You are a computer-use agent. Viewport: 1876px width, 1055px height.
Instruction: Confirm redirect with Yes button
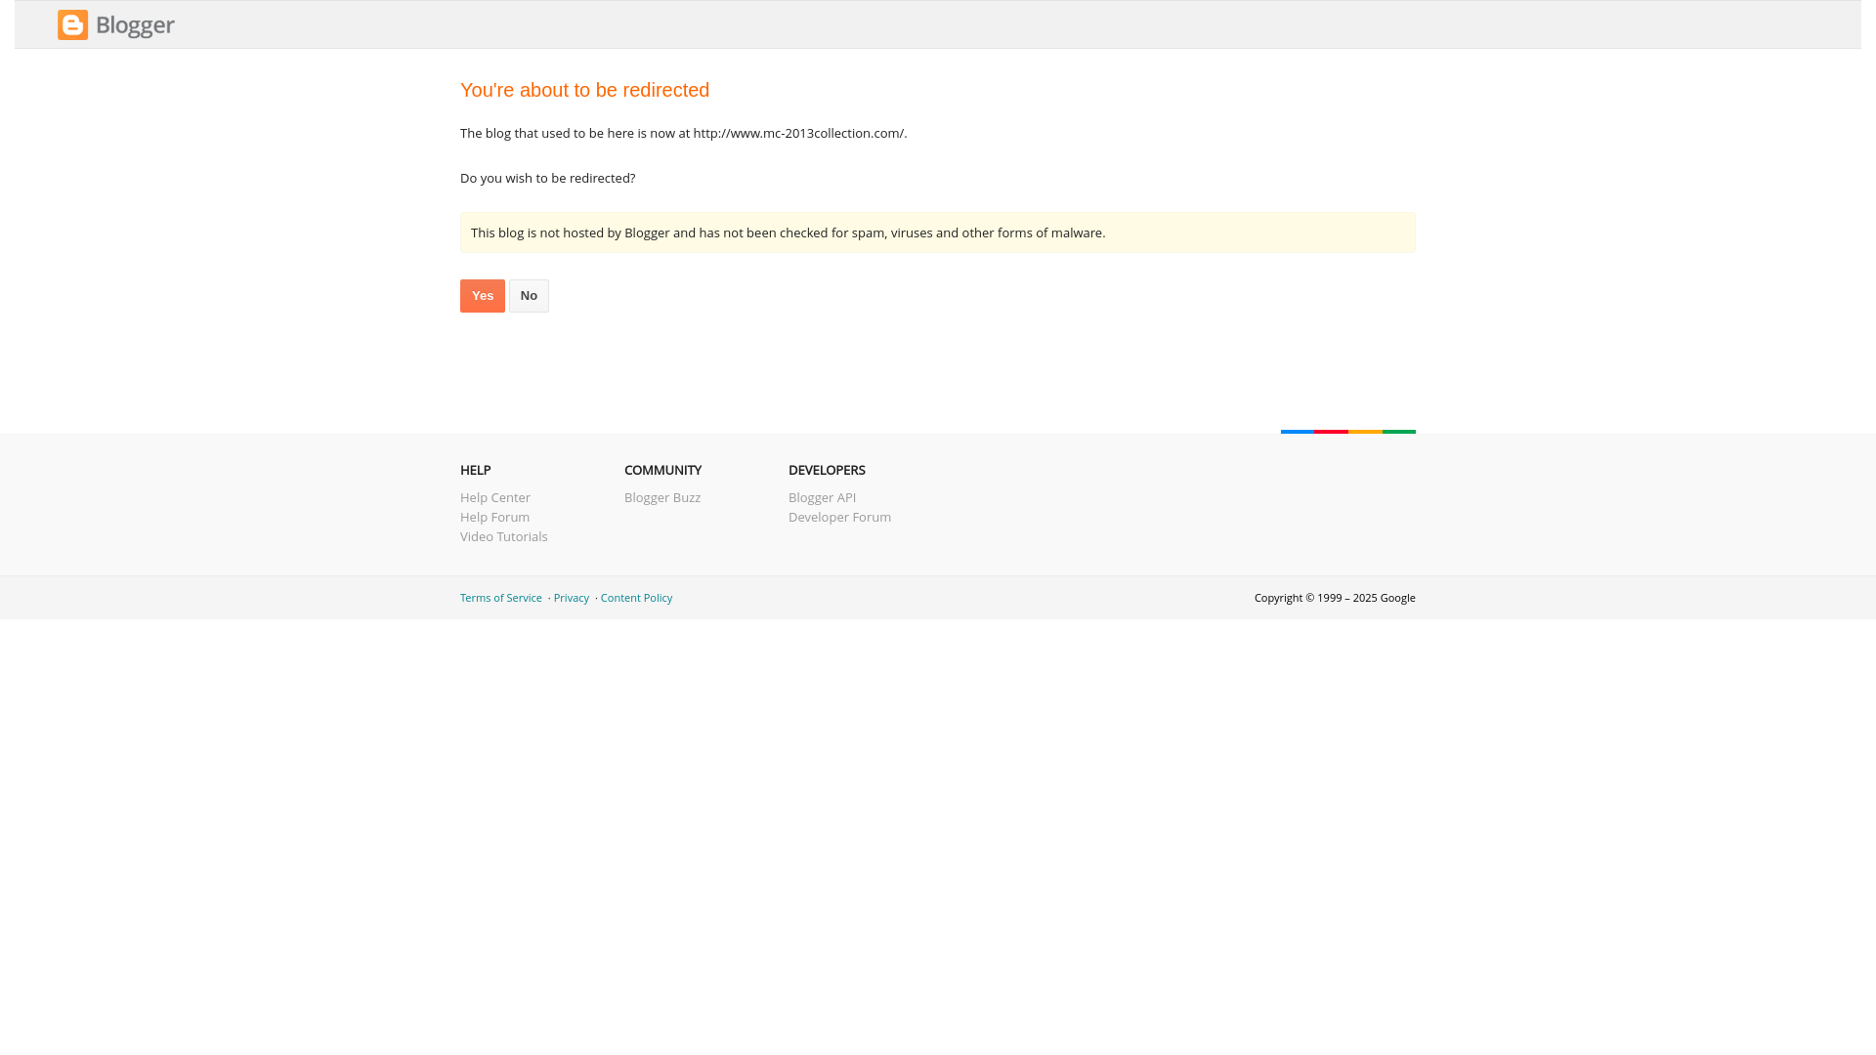(483, 296)
